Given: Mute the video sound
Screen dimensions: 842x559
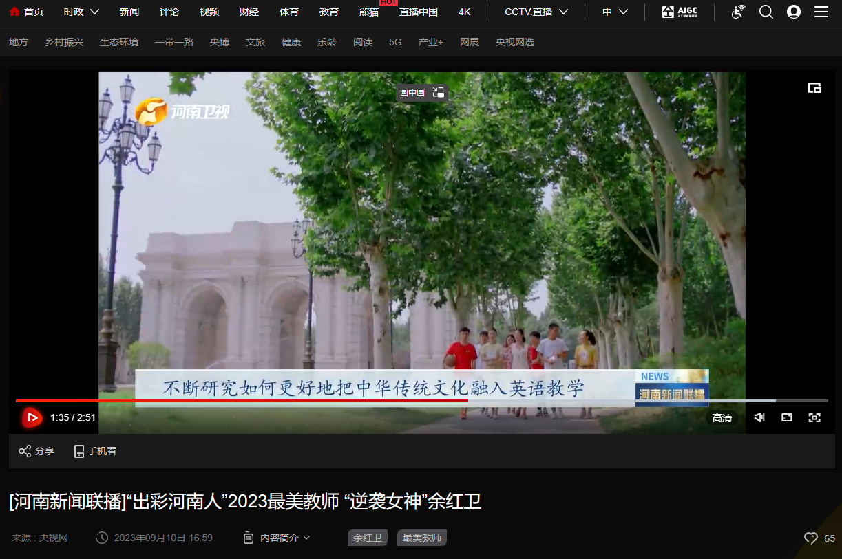Looking at the screenshot, I should point(759,417).
